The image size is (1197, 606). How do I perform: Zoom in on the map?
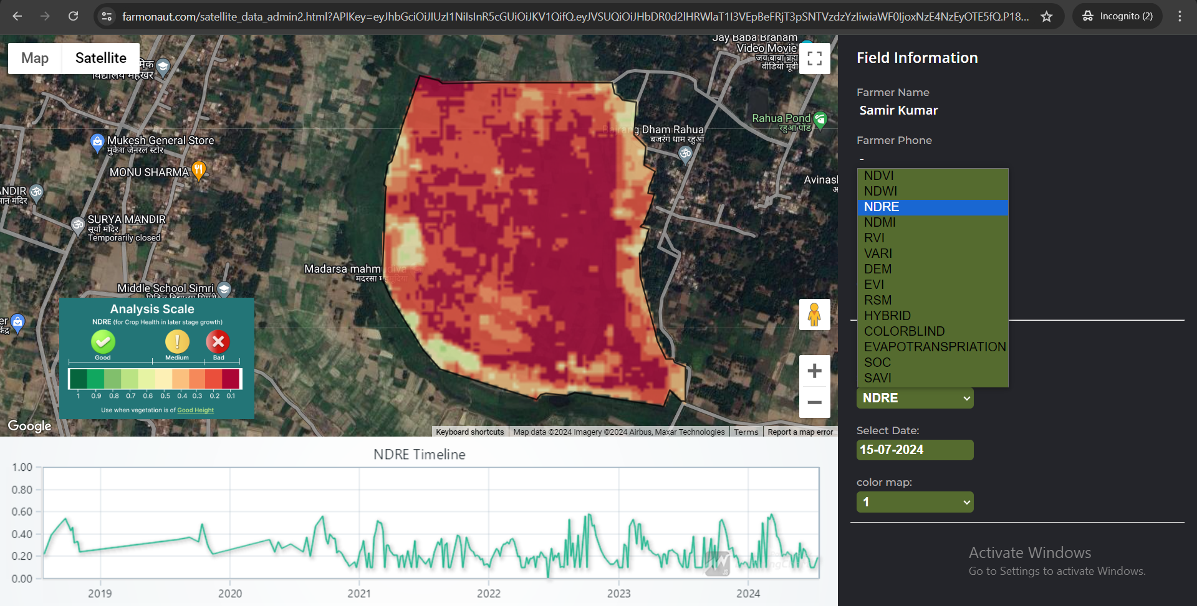coord(814,371)
